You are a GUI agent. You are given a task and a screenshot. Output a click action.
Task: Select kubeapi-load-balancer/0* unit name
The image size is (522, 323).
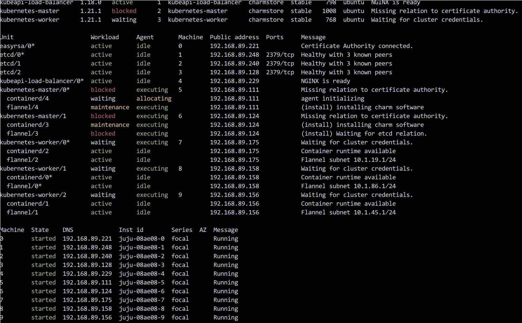[x=42, y=81]
